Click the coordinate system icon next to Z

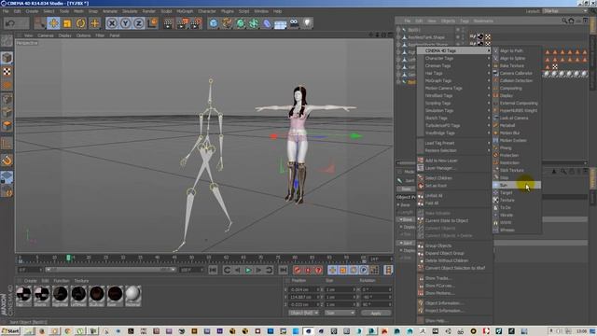click(152, 23)
